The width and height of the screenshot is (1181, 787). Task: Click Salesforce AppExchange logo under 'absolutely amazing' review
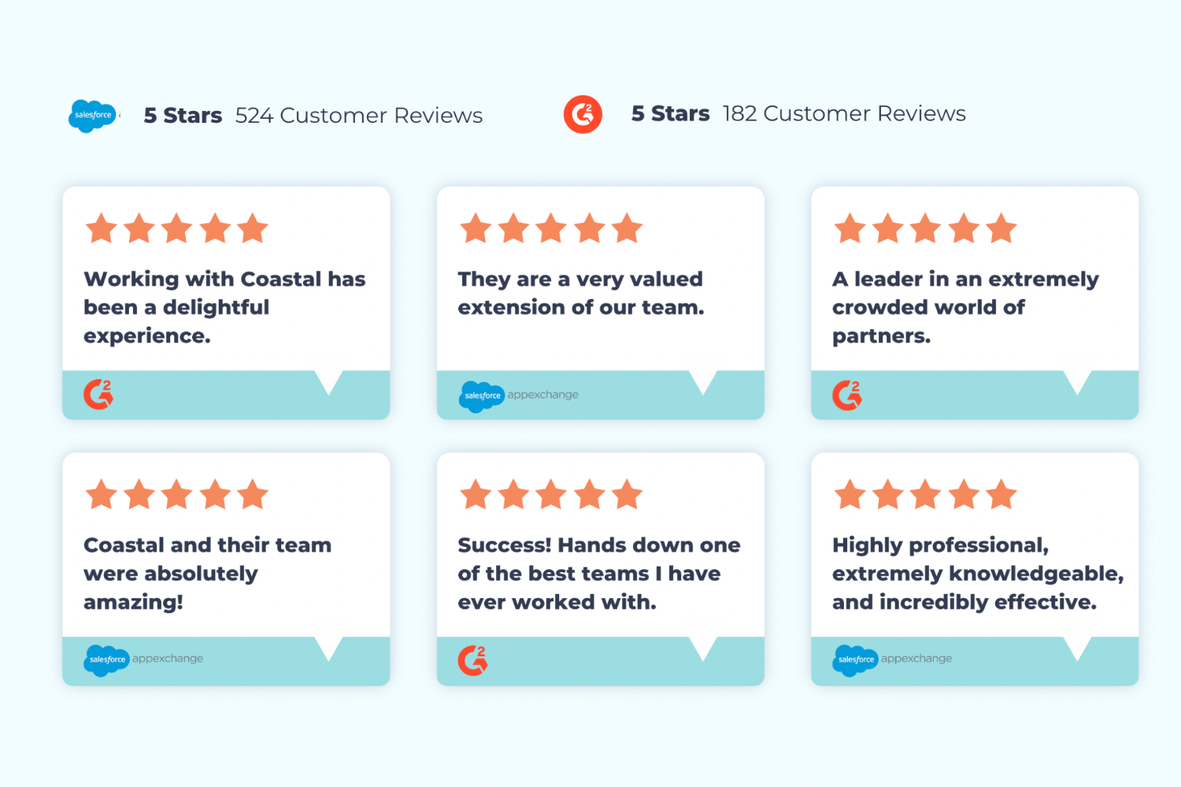click(144, 660)
